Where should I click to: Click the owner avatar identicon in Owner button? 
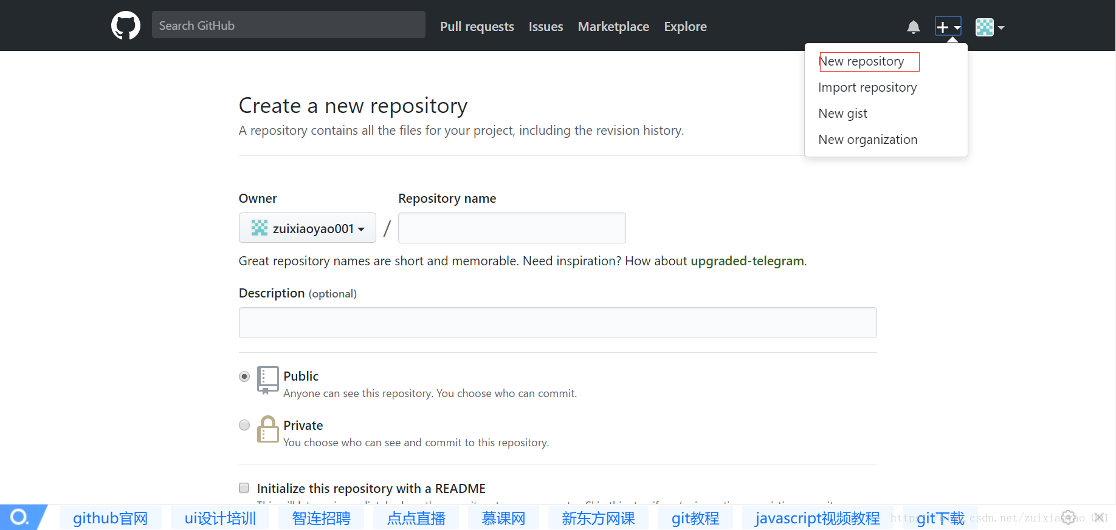(x=260, y=228)
